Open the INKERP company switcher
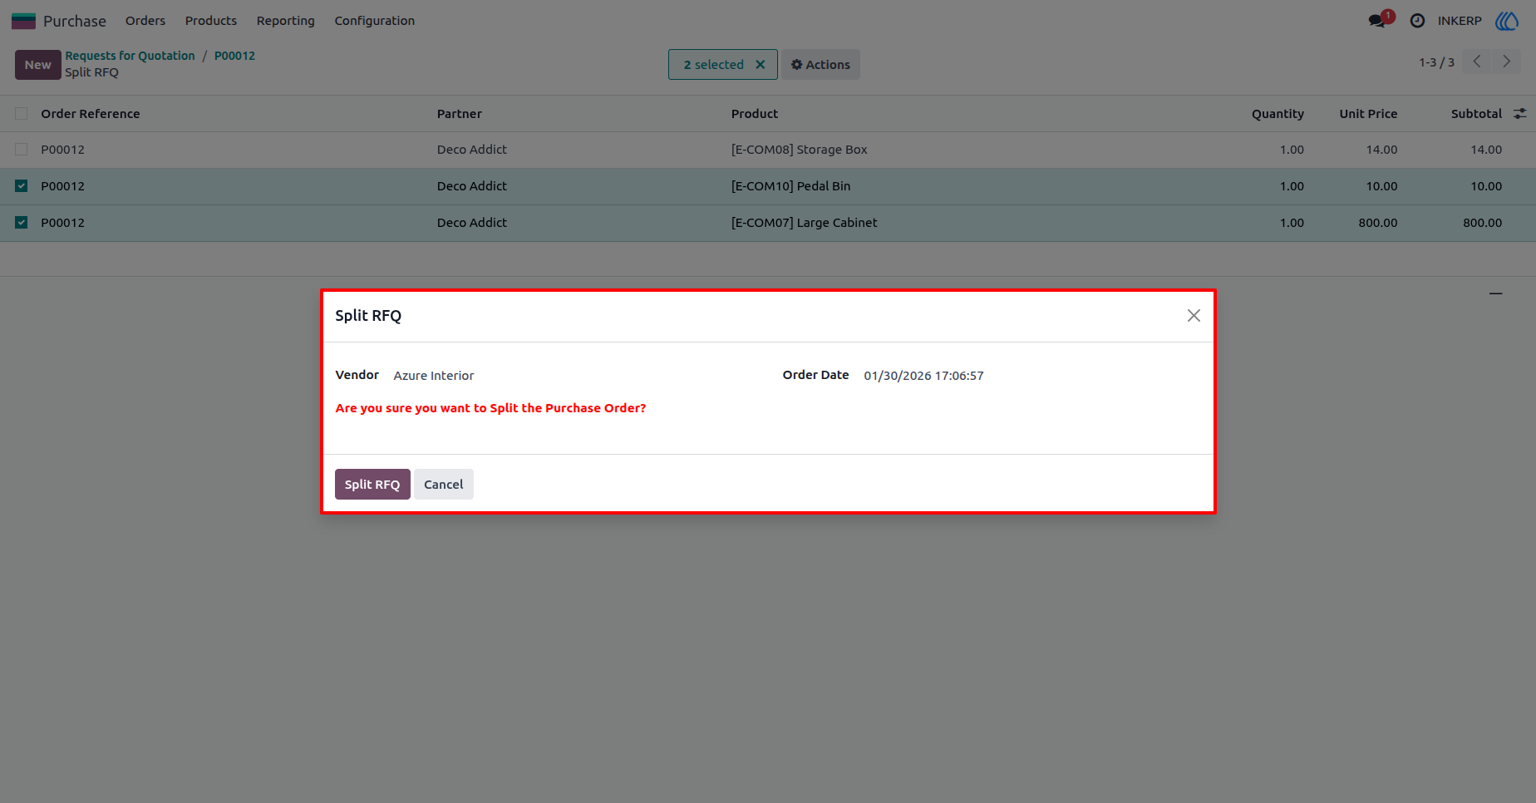This screenshot has width=1536, height=803. (x=1460, y=21)
